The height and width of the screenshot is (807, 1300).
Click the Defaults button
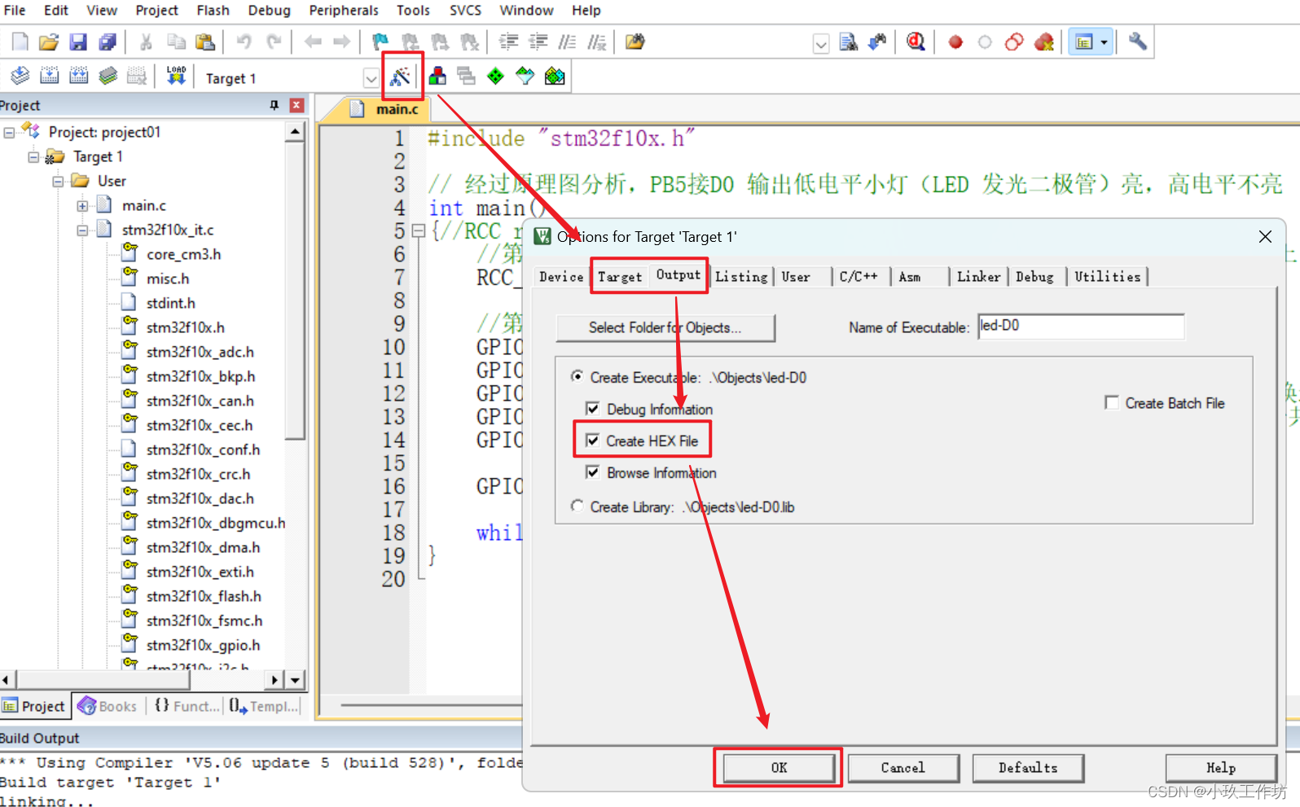[x=1028, y=768]
